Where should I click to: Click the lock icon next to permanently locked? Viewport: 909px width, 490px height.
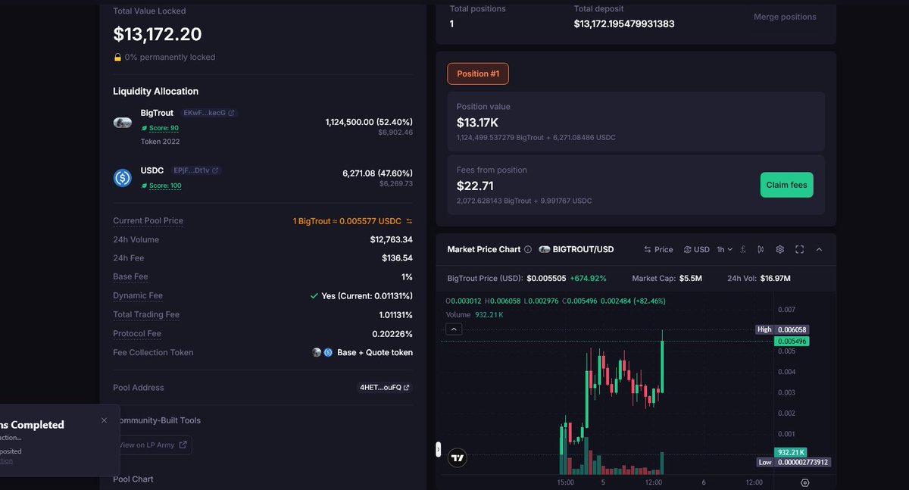pos(117,57)
